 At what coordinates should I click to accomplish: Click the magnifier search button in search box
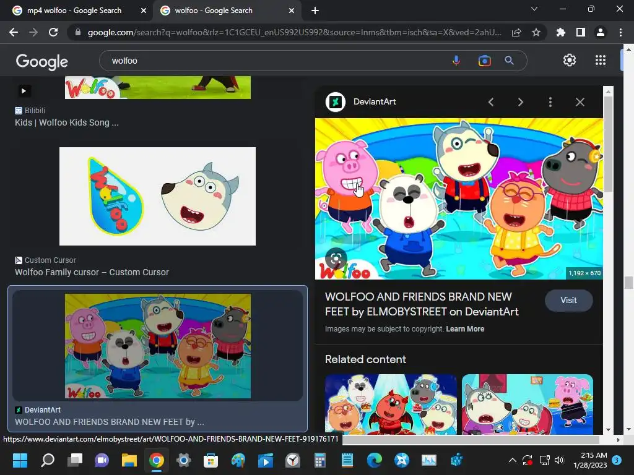[509, 61]
